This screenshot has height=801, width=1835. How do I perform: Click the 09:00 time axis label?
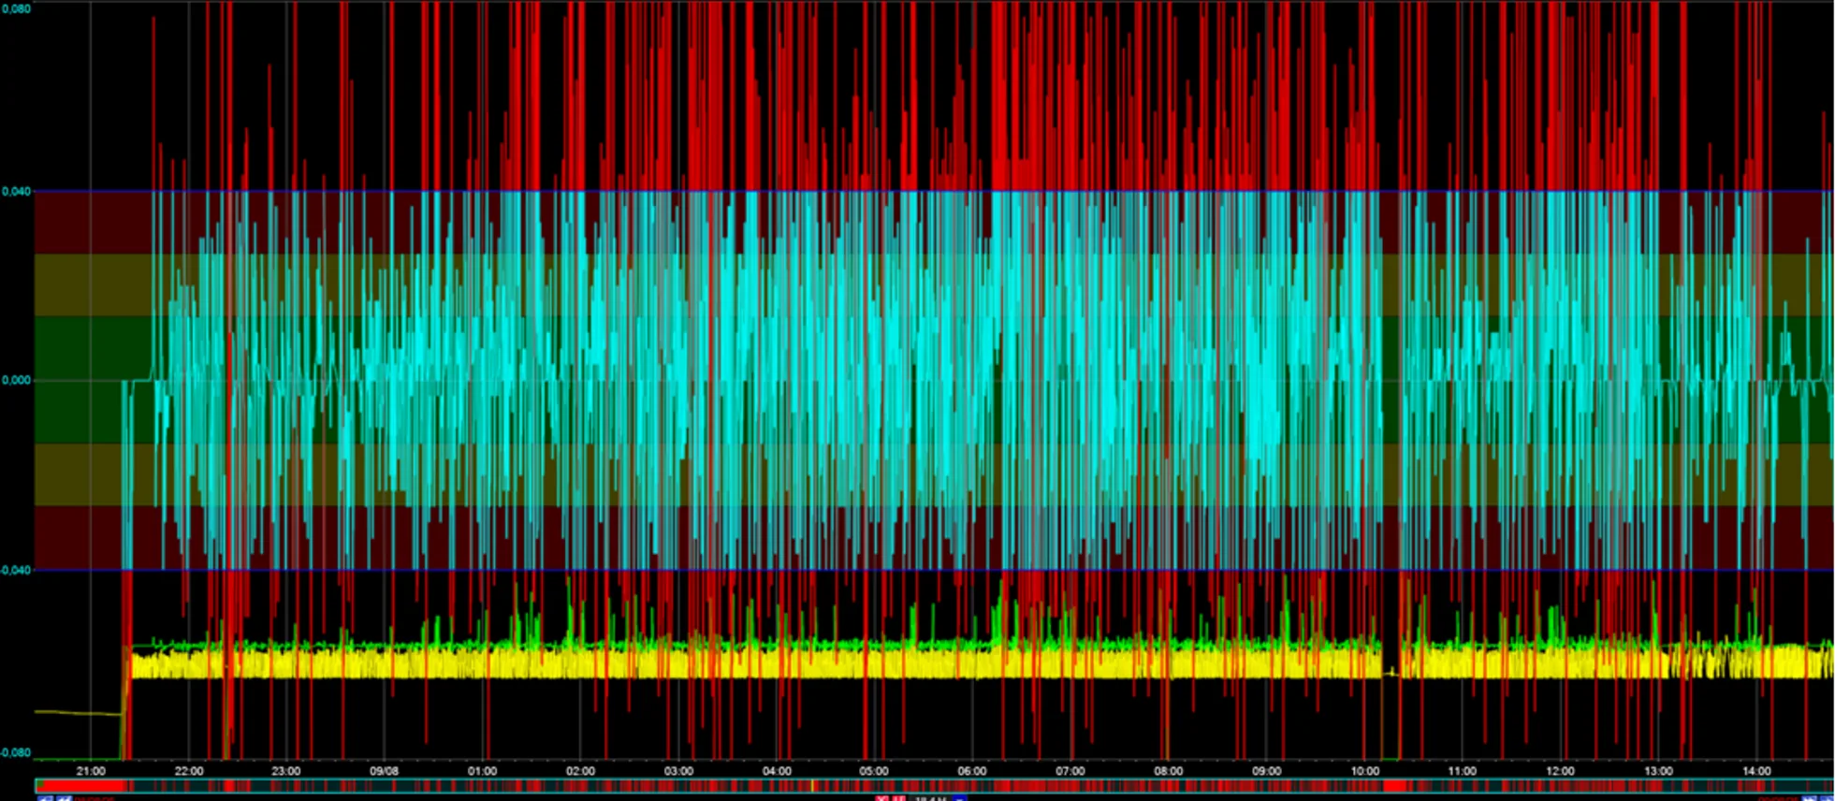[x=1266, y=771]
